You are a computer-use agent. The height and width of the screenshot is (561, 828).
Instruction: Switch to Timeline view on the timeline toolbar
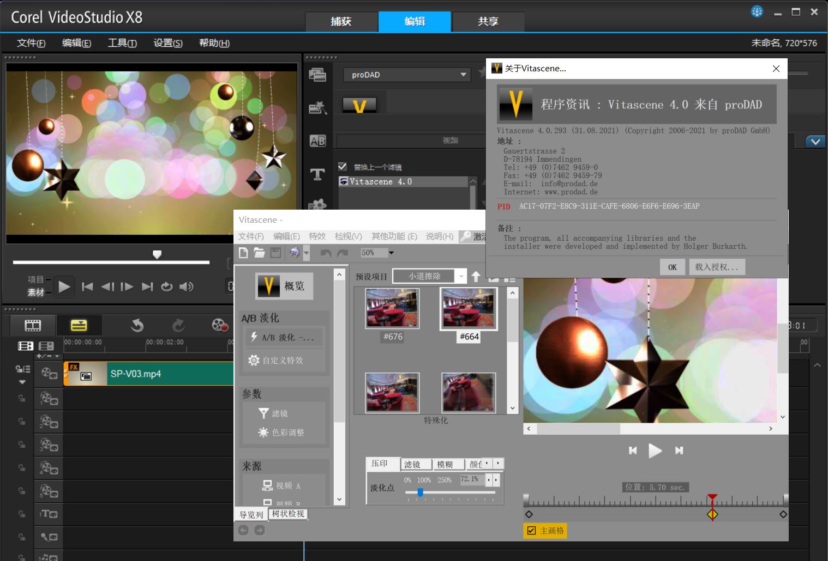pos(79,326)
